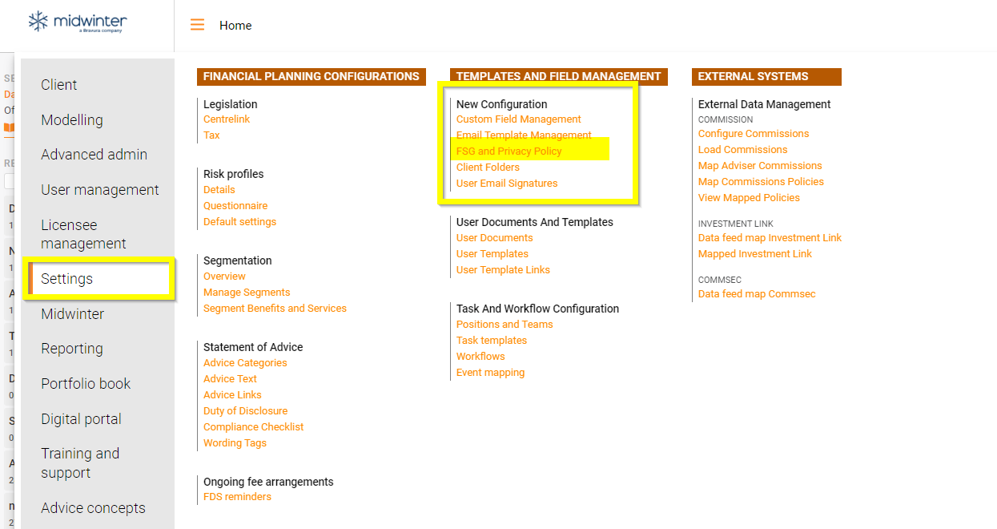Go to User management
The height and width of the screenshot is (529, 997).
[x=100, y=190]
